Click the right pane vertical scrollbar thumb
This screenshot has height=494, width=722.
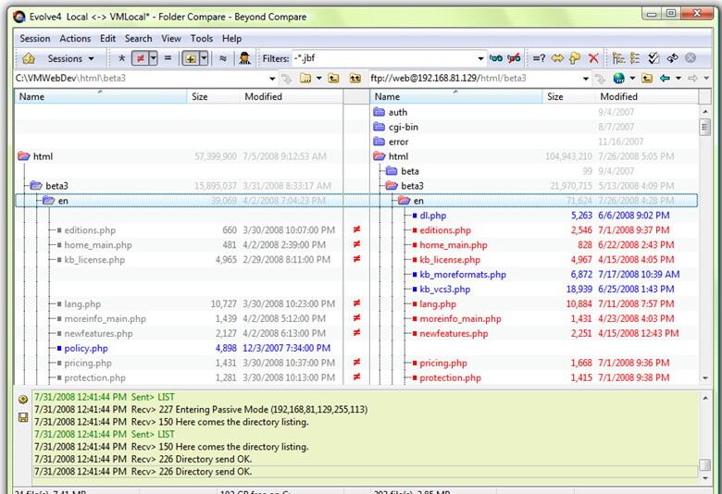(x=704, y=127)
